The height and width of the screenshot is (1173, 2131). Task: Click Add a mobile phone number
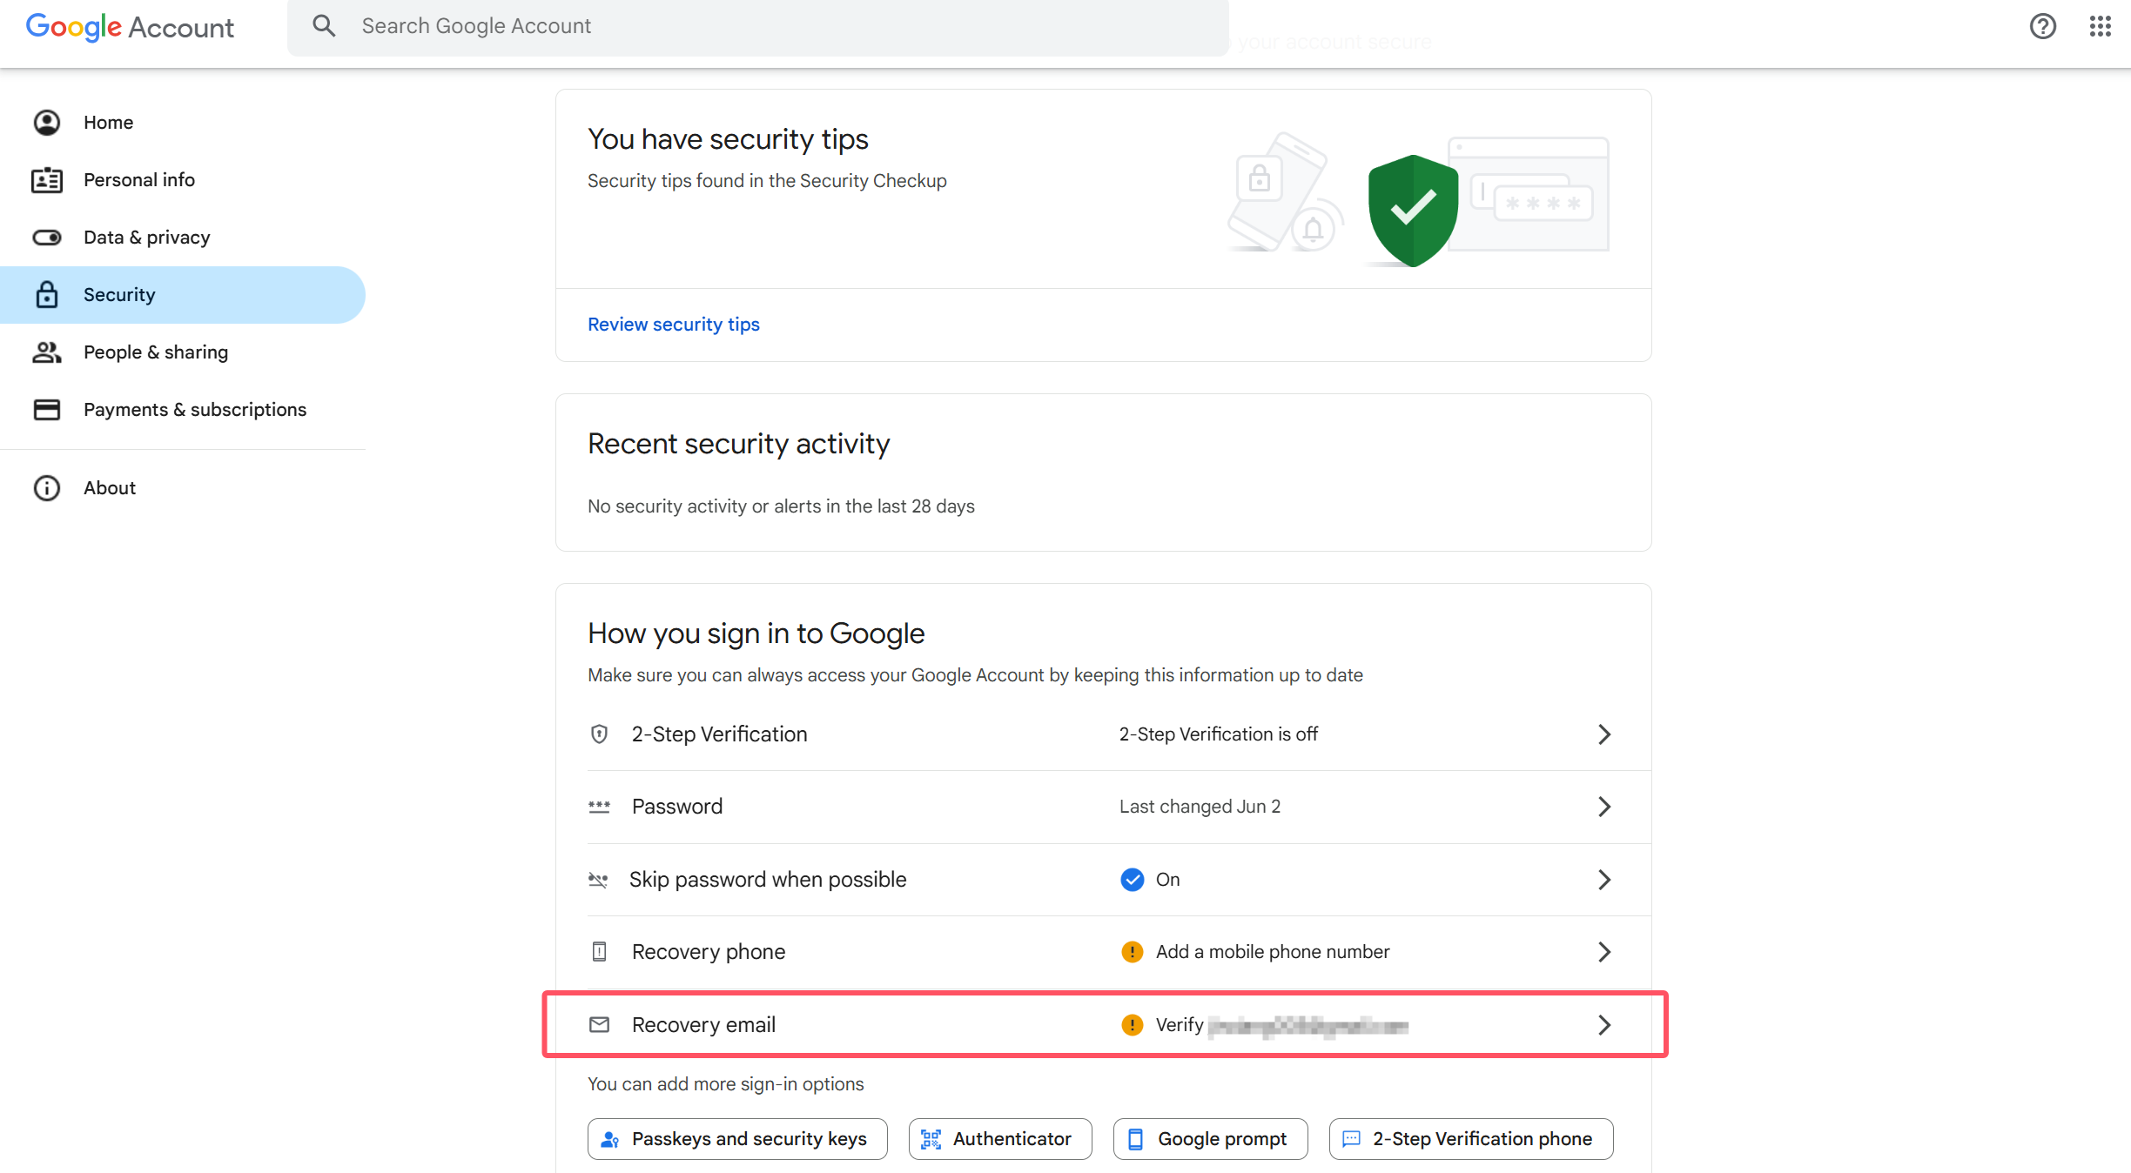click(x=1273, y=952)
